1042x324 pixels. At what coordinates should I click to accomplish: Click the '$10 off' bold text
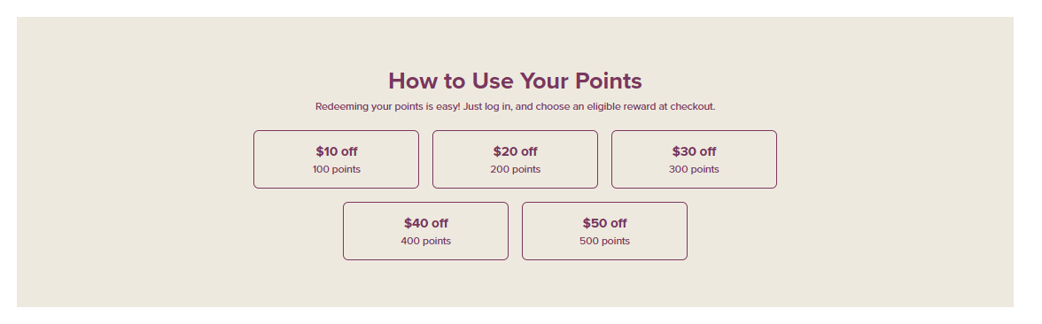point(337,151)
